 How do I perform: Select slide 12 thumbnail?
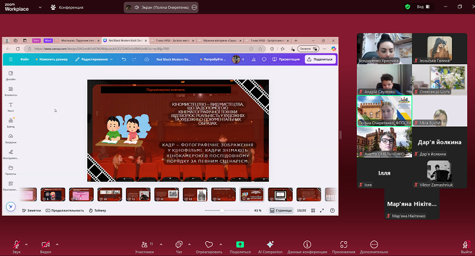pos(167,194)
